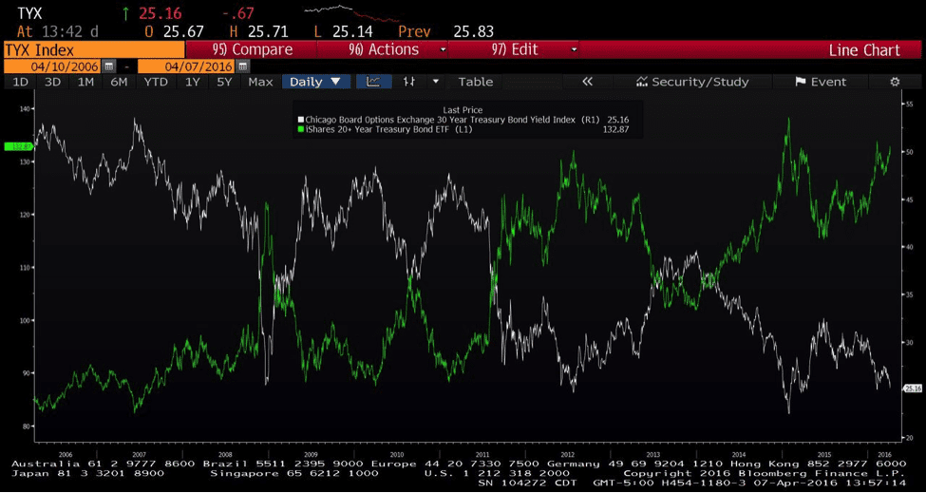
Task: Click the green up arrow next to TYX
Action: point(124,13)
